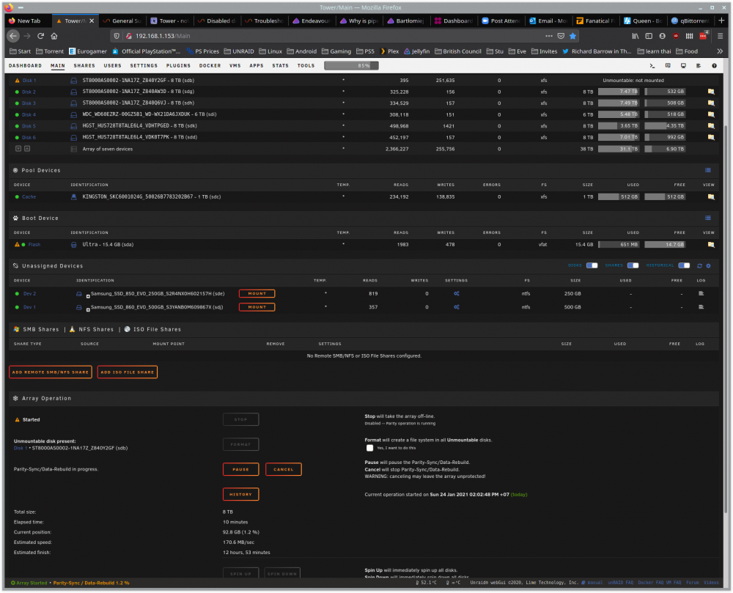Browse Disk 2 contents via view icon
The width and height of the screenshot is (733, 593).
711,92
